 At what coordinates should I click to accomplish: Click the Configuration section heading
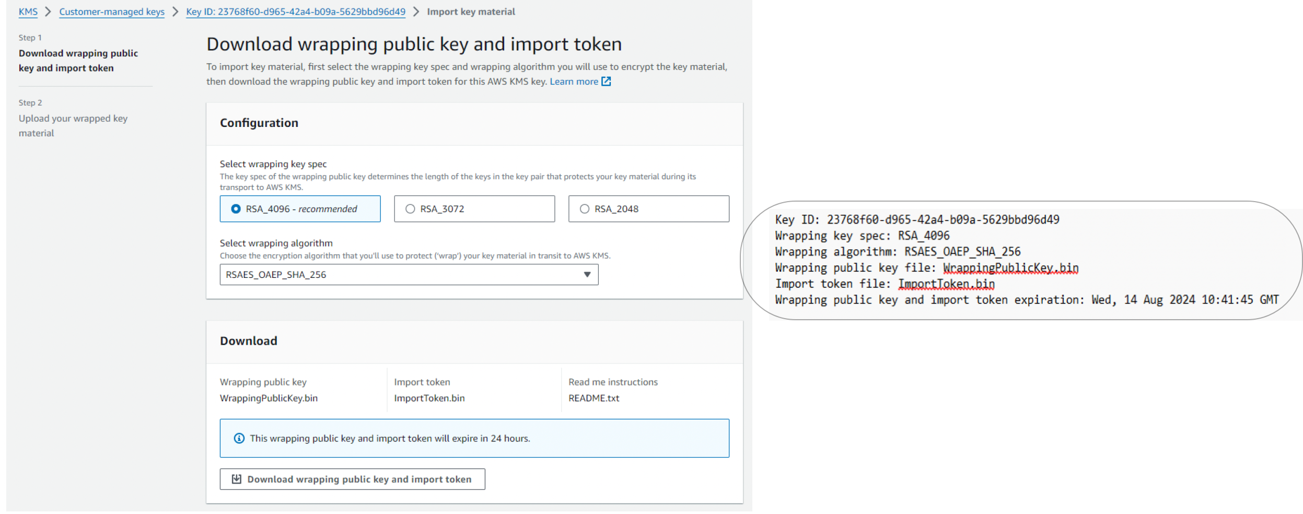click(259, 123)
